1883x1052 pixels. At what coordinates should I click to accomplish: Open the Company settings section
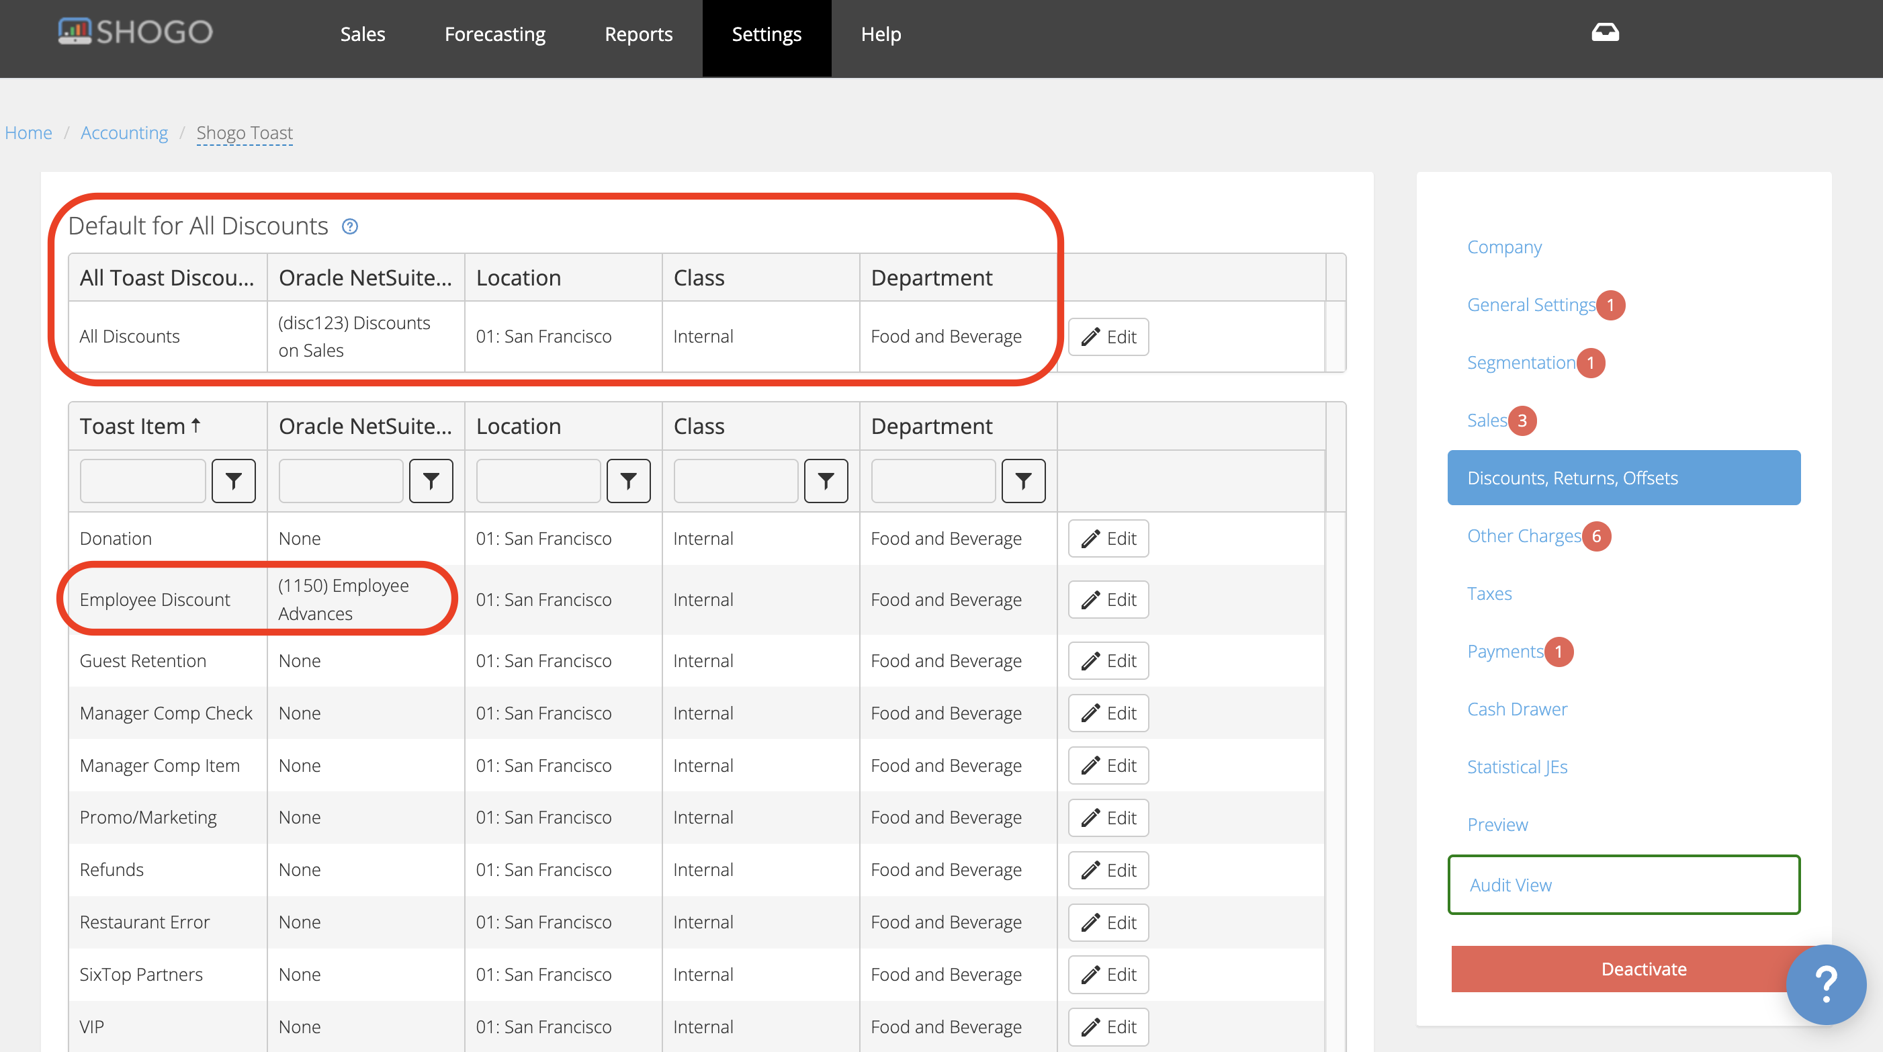click(x=1503, y=247)
